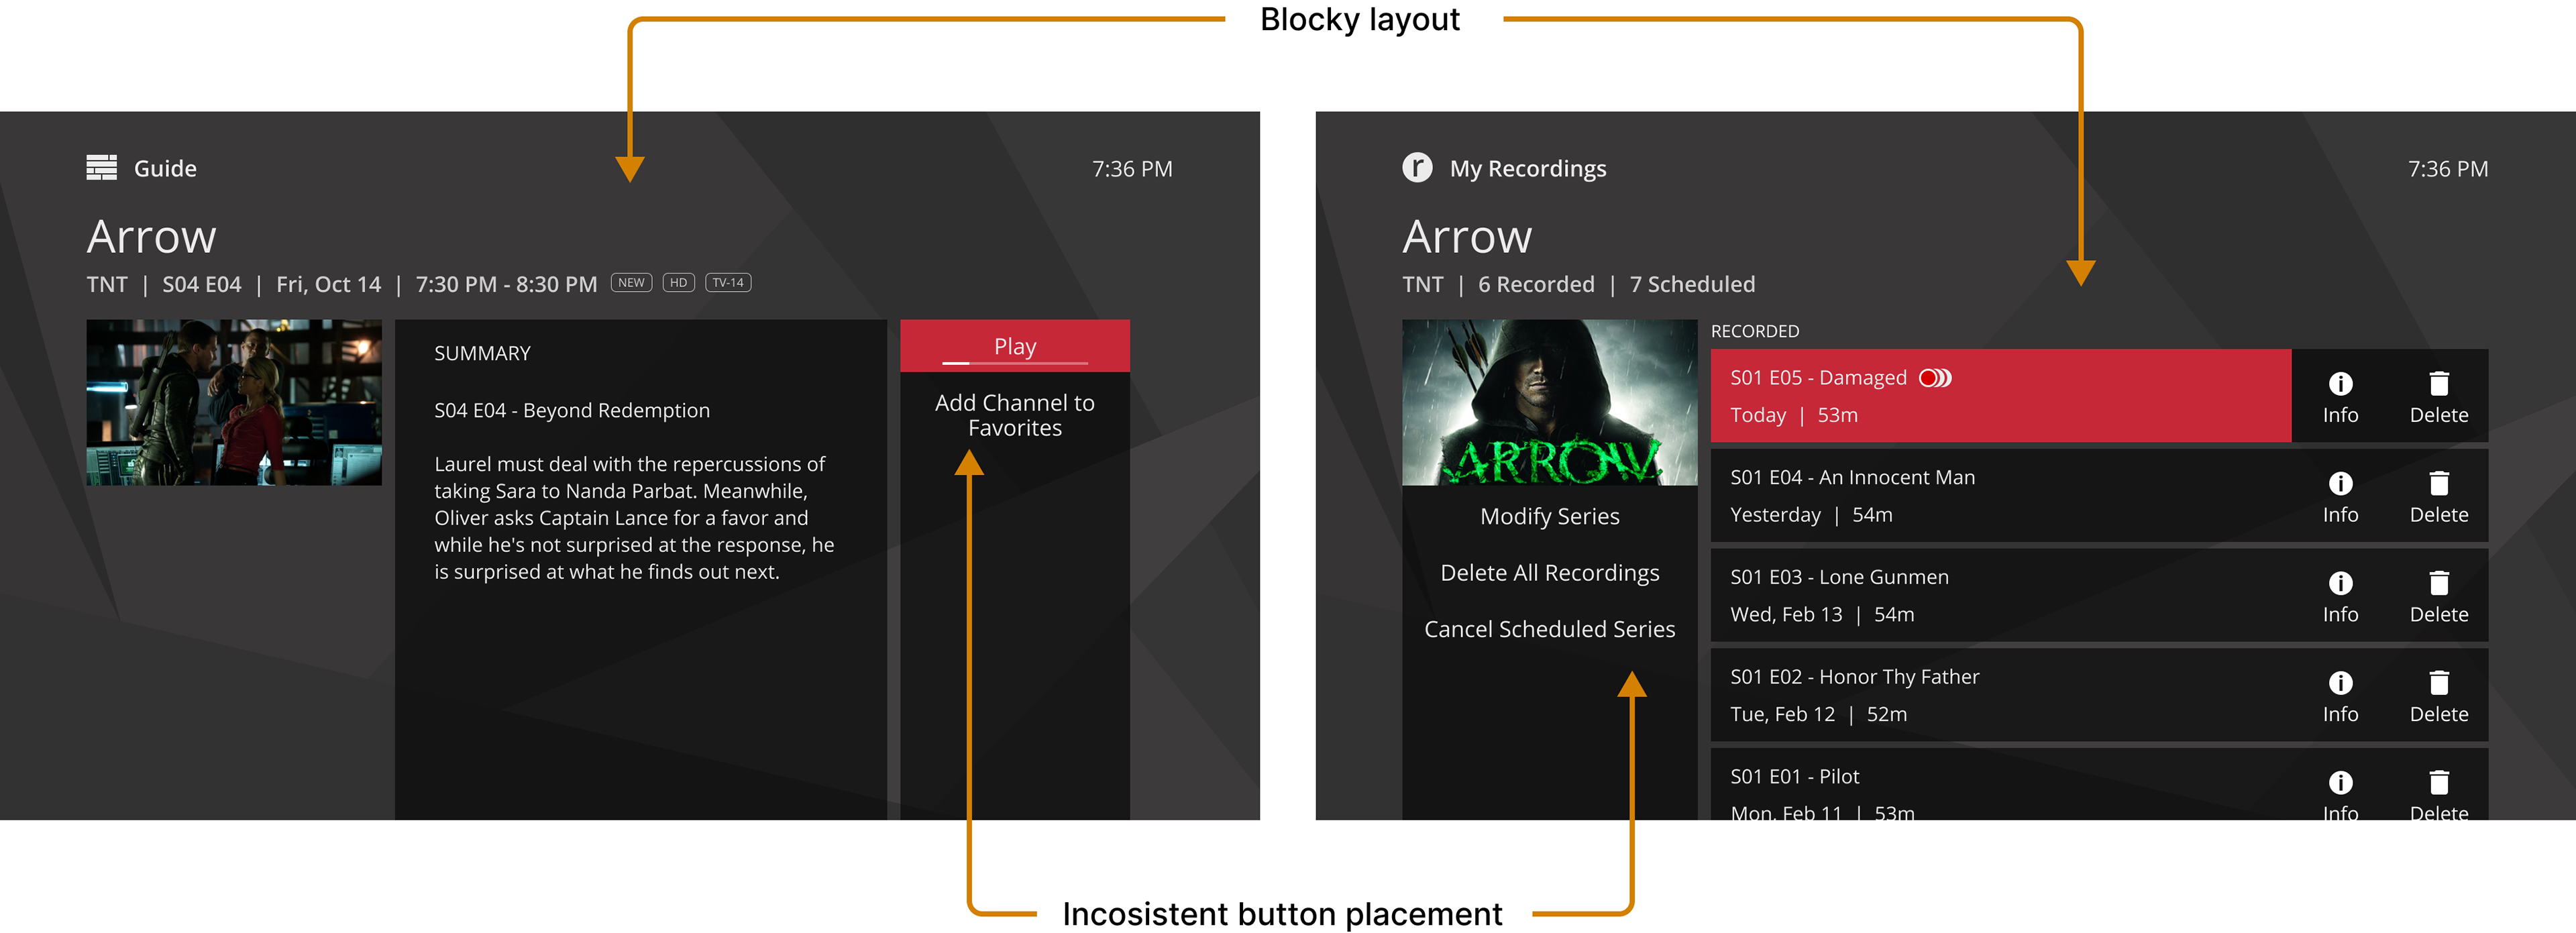Click the HD badge in Guide

[678, 283]
